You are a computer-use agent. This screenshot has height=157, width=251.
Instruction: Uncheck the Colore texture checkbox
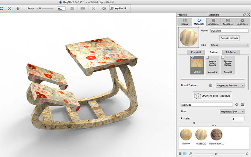[192, 57]
